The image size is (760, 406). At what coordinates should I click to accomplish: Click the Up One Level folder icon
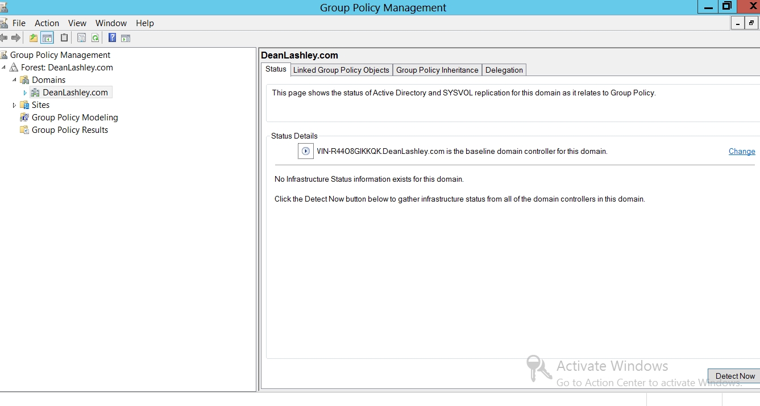tap(34, 38)
